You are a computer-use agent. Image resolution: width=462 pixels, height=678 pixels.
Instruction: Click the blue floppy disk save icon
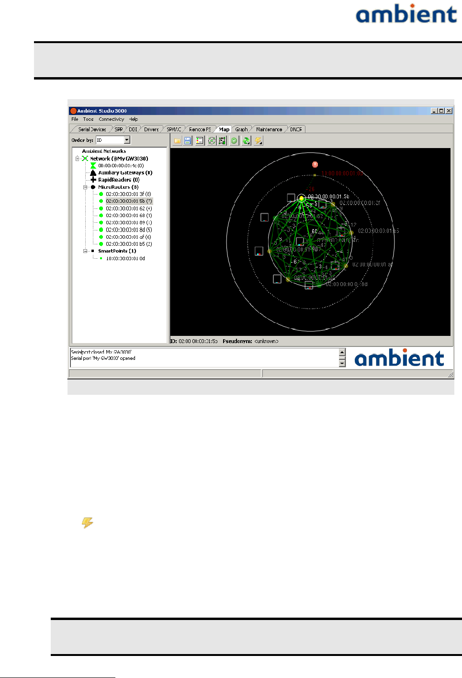(x=188, y=141)
